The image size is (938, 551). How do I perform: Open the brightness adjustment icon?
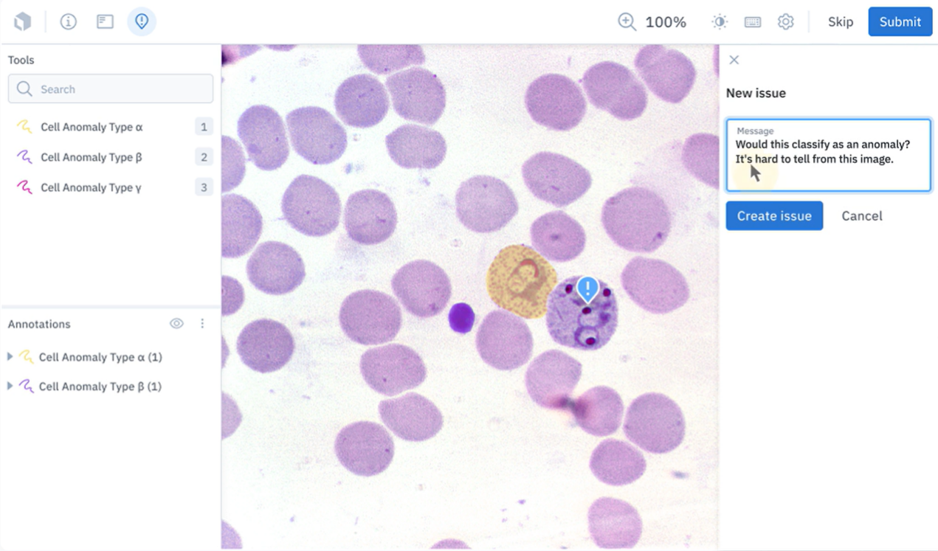720,21
